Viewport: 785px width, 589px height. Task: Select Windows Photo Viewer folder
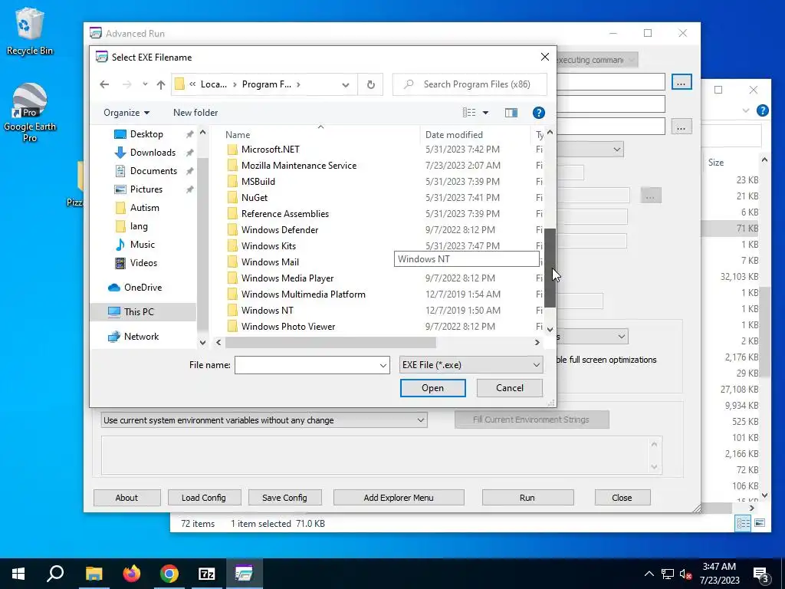click(x=288, y=327)
